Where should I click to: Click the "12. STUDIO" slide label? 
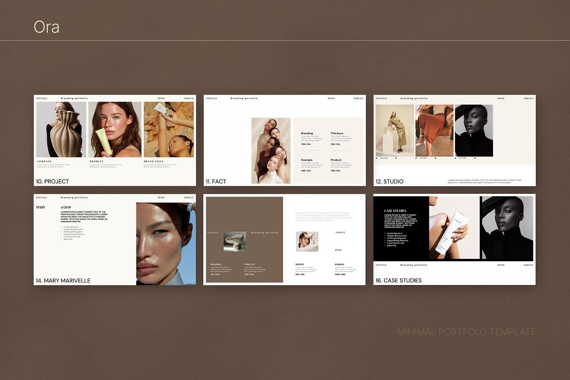(x=389, y=181)
